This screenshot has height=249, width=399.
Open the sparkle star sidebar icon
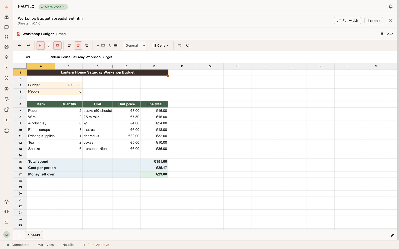click(6, 57)
